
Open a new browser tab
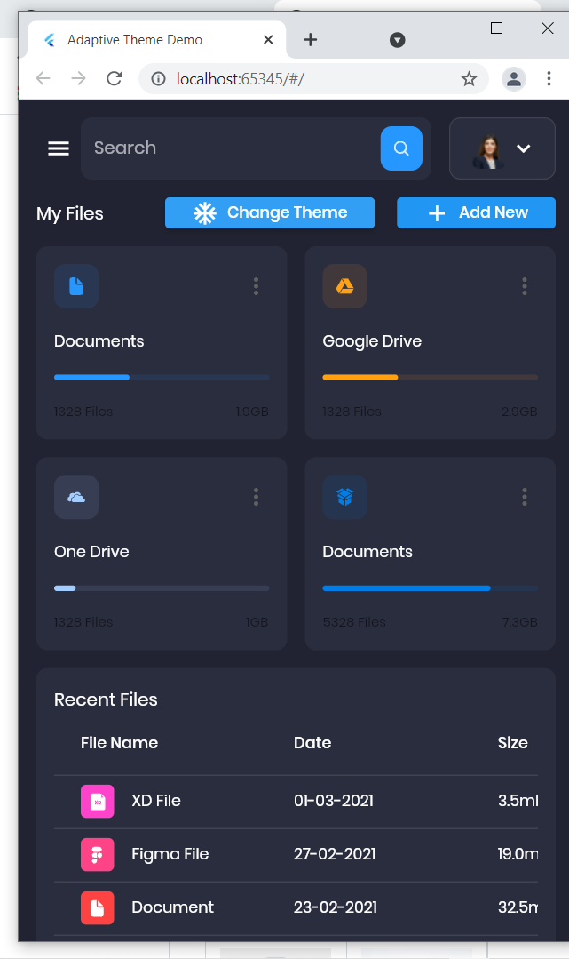coord(311,40)
